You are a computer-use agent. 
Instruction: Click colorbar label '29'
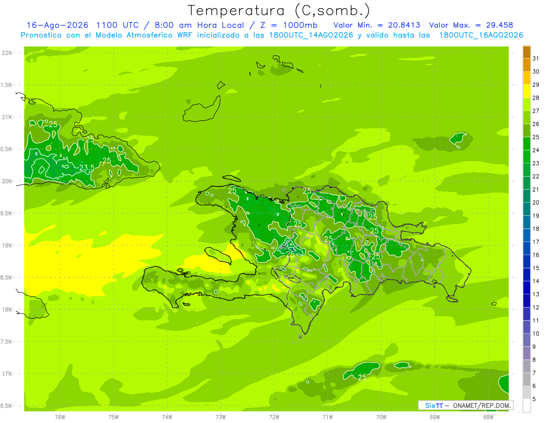[x=536, y=84]
